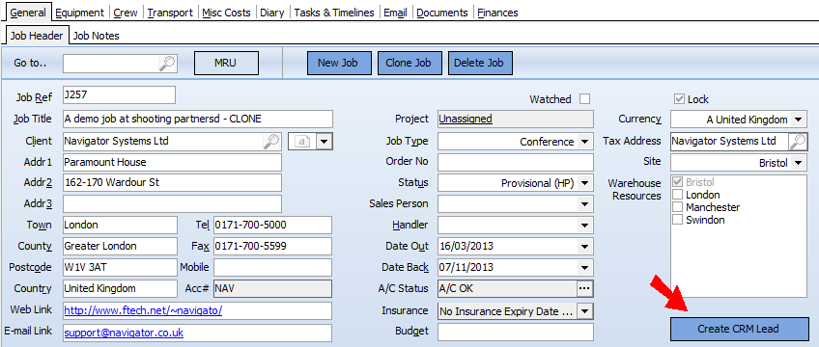Tick the Manchester warehouse resource checkbox
Screen dimensions: 819x347
tap(677, 207)
